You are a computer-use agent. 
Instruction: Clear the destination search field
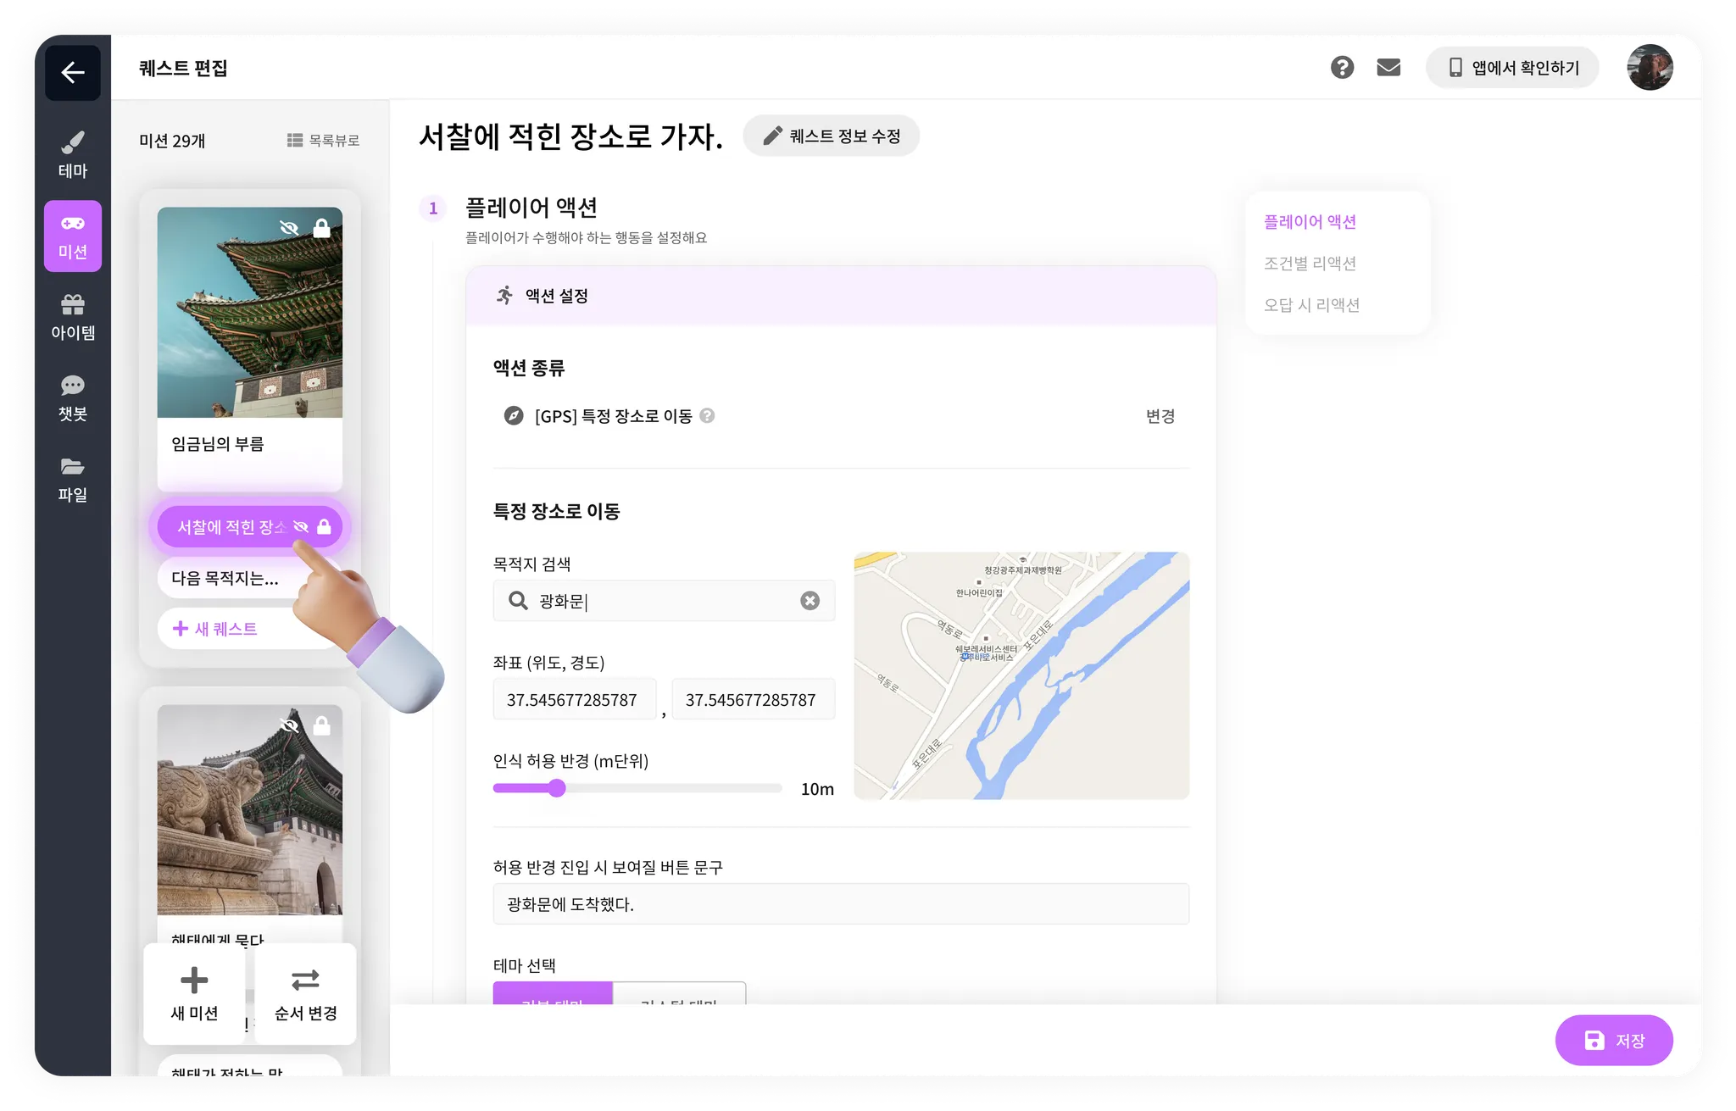point(810,601)
